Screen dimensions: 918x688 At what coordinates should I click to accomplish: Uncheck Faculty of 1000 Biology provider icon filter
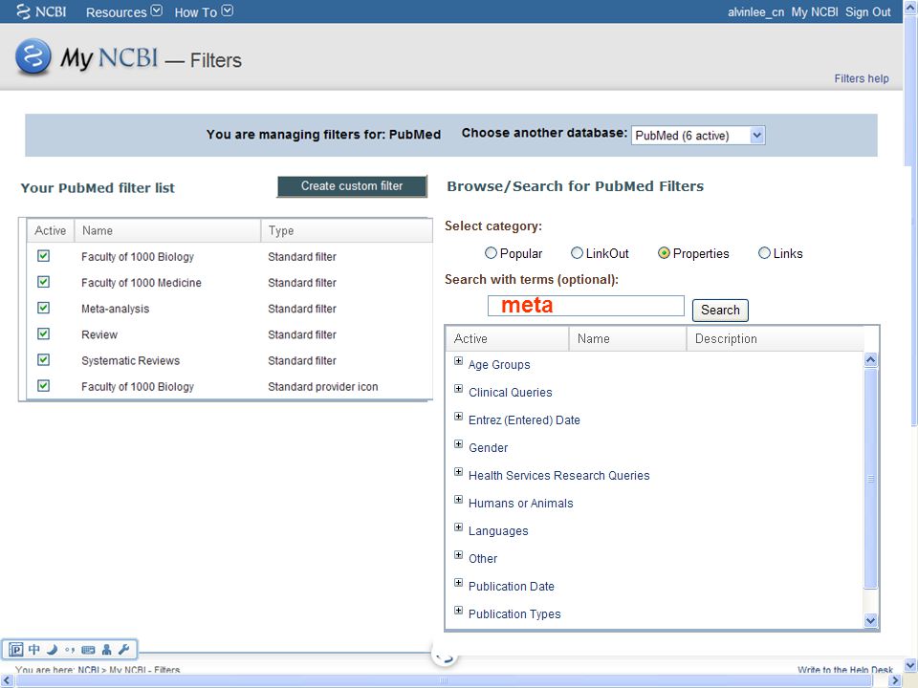(x=43, y=385)
